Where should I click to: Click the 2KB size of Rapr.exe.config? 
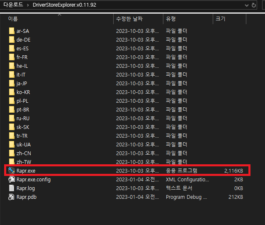pos(238,180)
